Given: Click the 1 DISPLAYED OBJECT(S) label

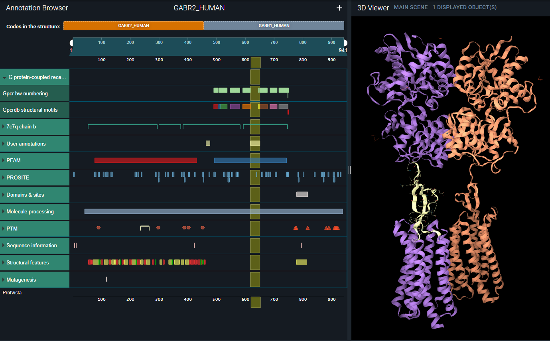Looking at the screenshot, I should (464, 7).
